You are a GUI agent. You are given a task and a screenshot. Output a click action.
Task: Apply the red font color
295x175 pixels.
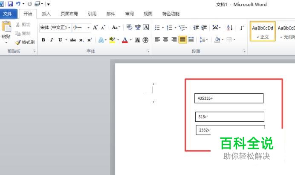pos(125,40)
